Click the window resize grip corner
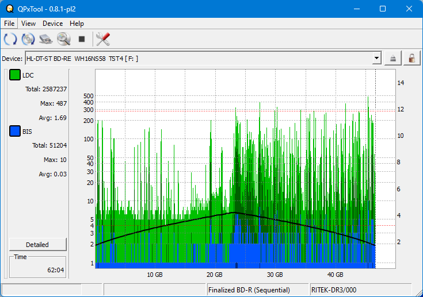The height and width of the screenshot is (297, 423). (x=419, y=293)
